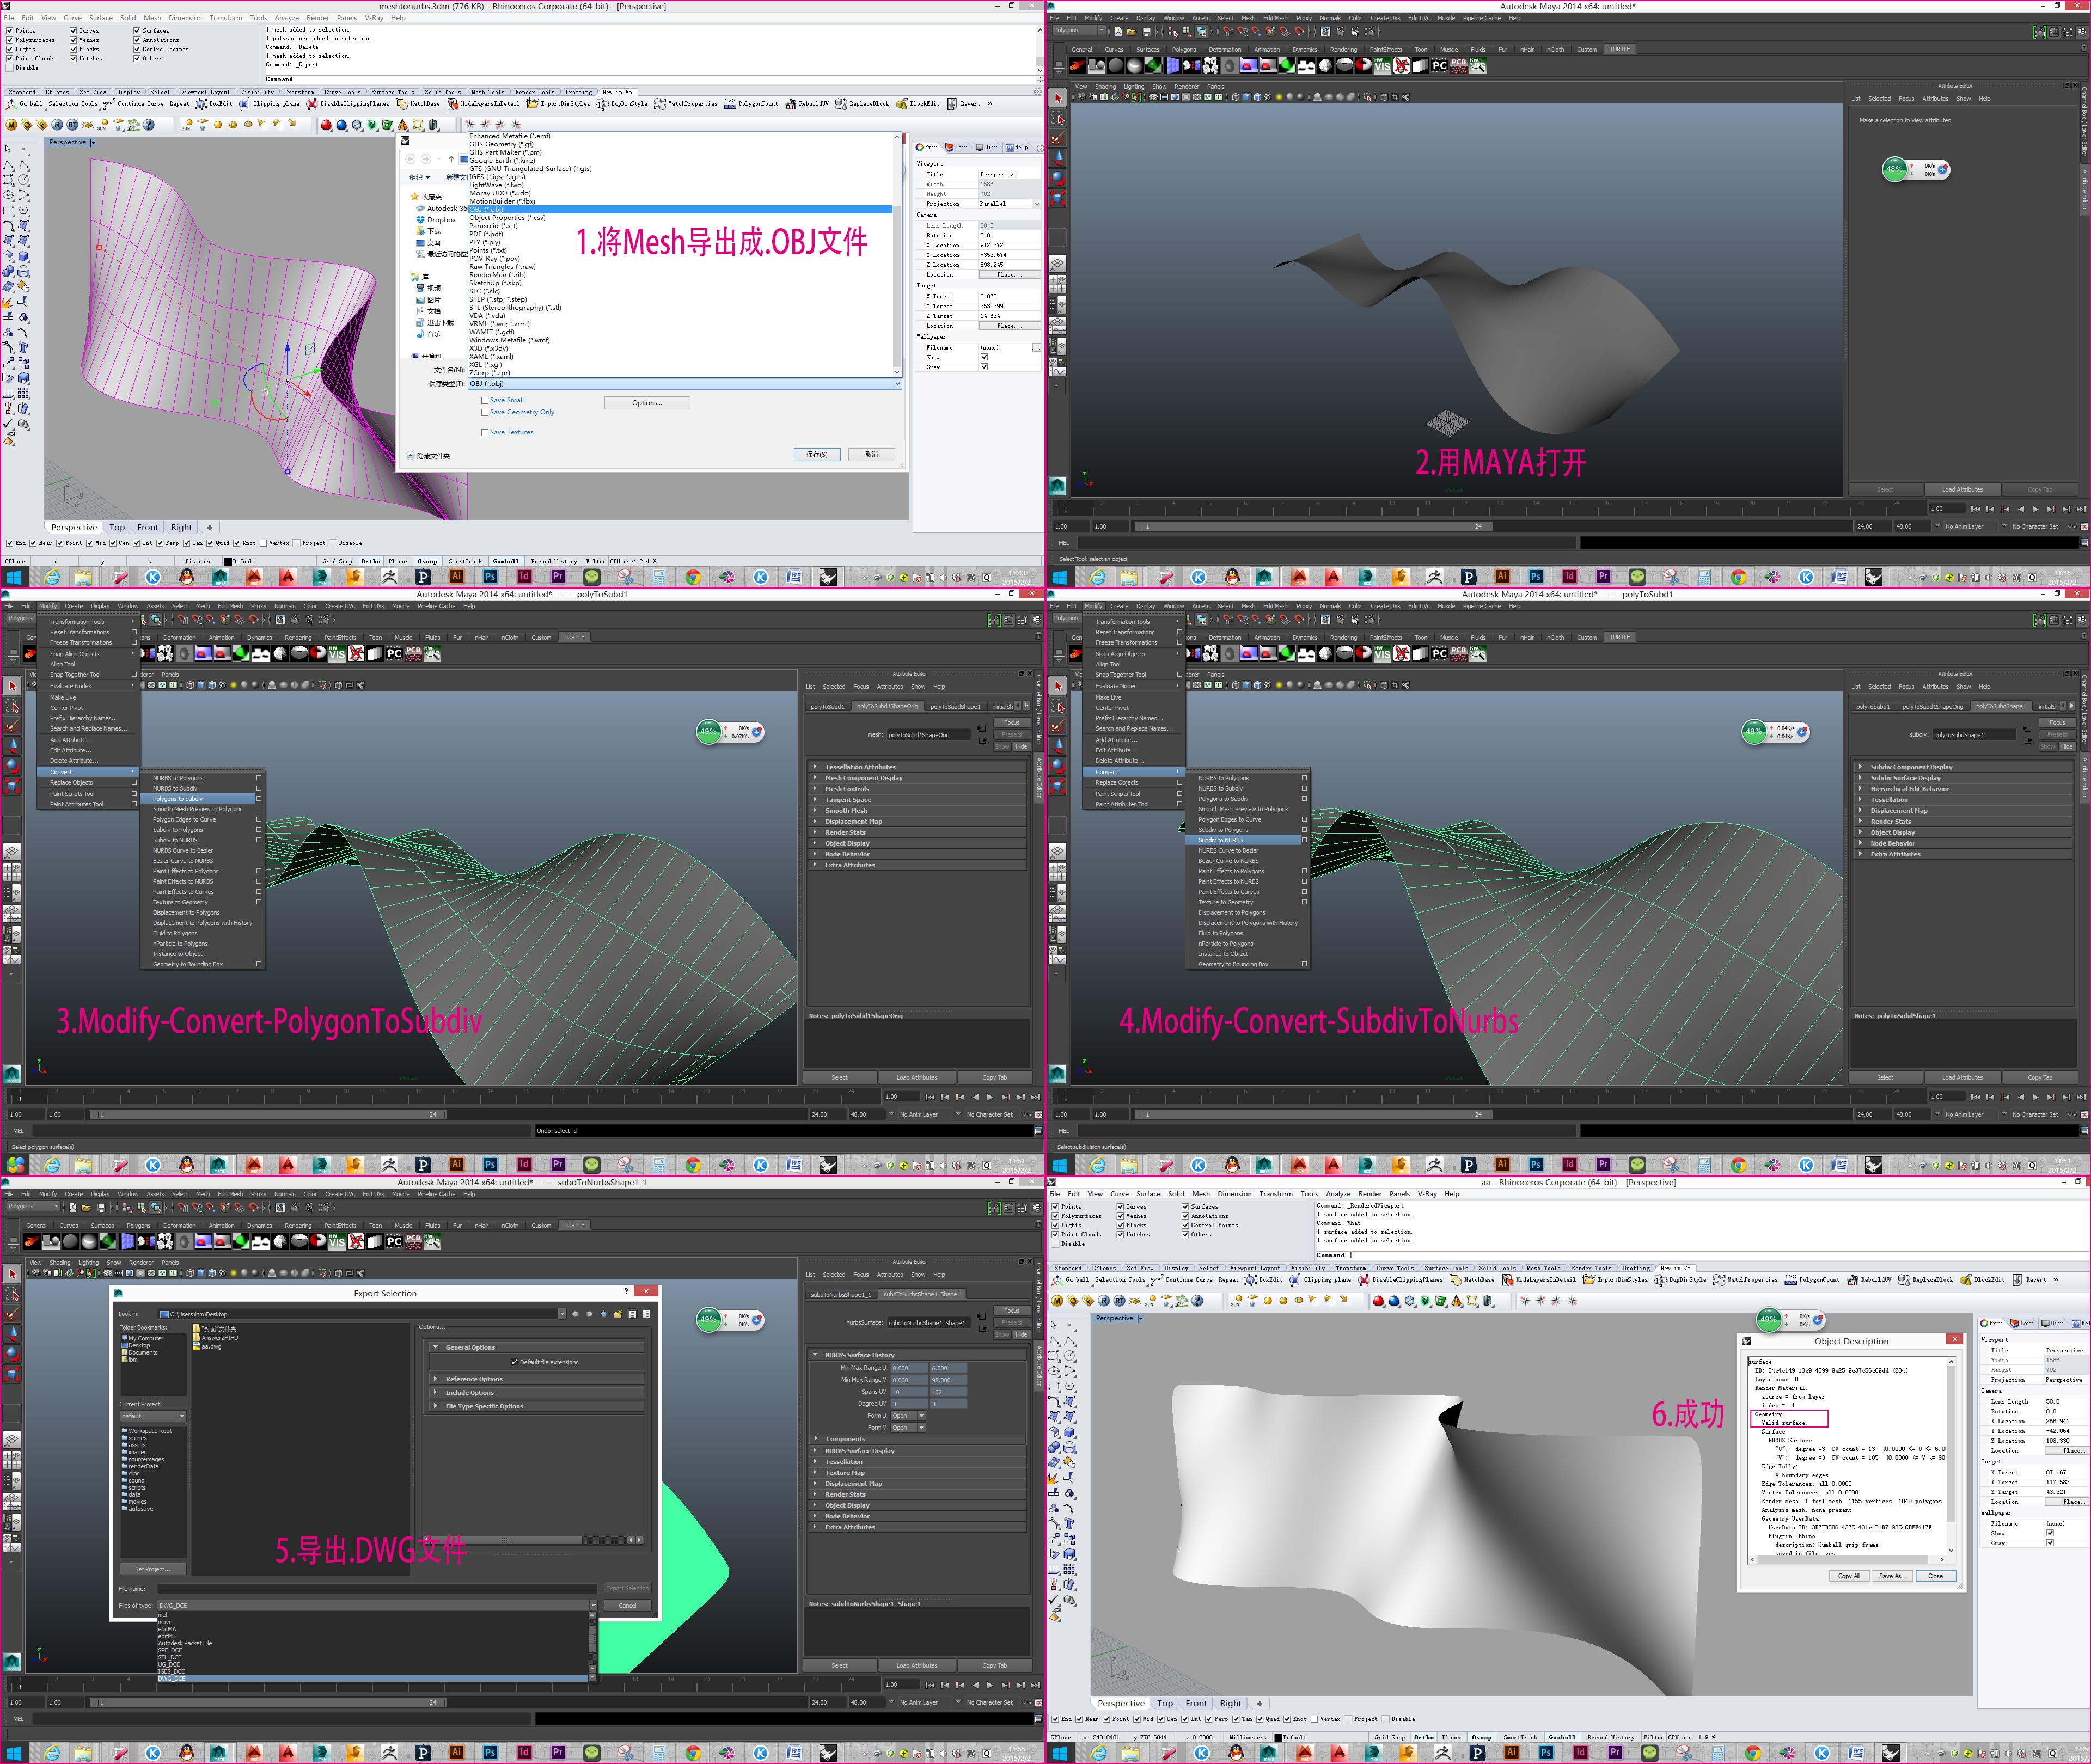Viewport: 2091px width, 1764px height.
Task: Open Form U dropdown in NURBS Surface History
Action: click(908, 1416)
